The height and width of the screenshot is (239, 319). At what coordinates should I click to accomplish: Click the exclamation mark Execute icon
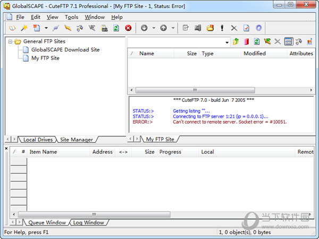[222, 28]
